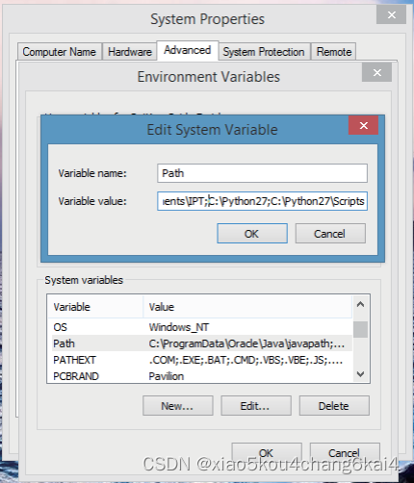
Task: Click the Windows_NT value cell
Action: point(179,327)
